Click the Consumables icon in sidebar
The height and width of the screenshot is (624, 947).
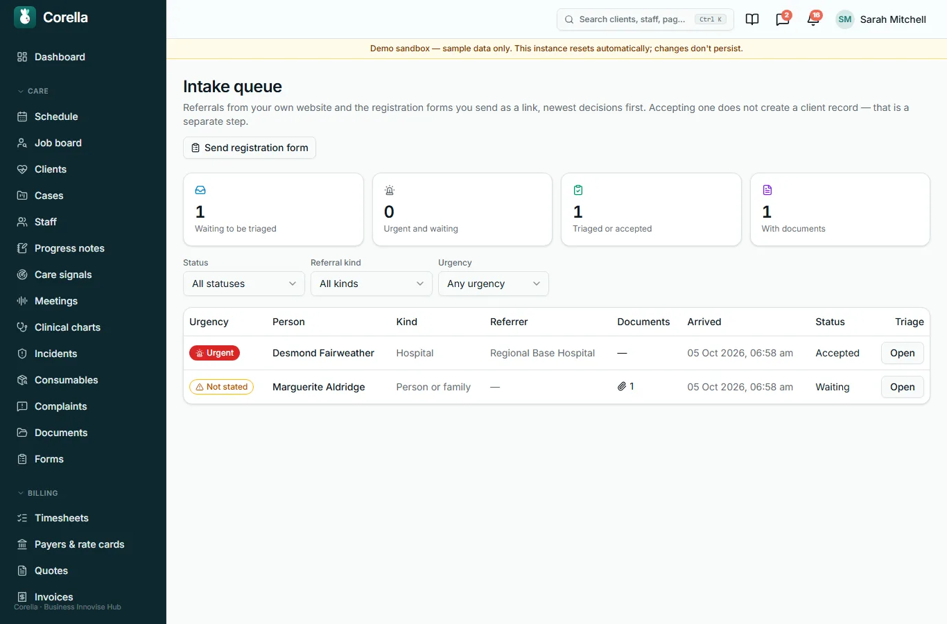click(x=22, y=380)
